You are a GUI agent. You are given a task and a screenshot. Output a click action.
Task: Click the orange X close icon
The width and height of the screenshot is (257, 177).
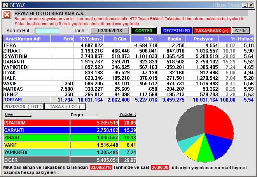click(7, 15)
